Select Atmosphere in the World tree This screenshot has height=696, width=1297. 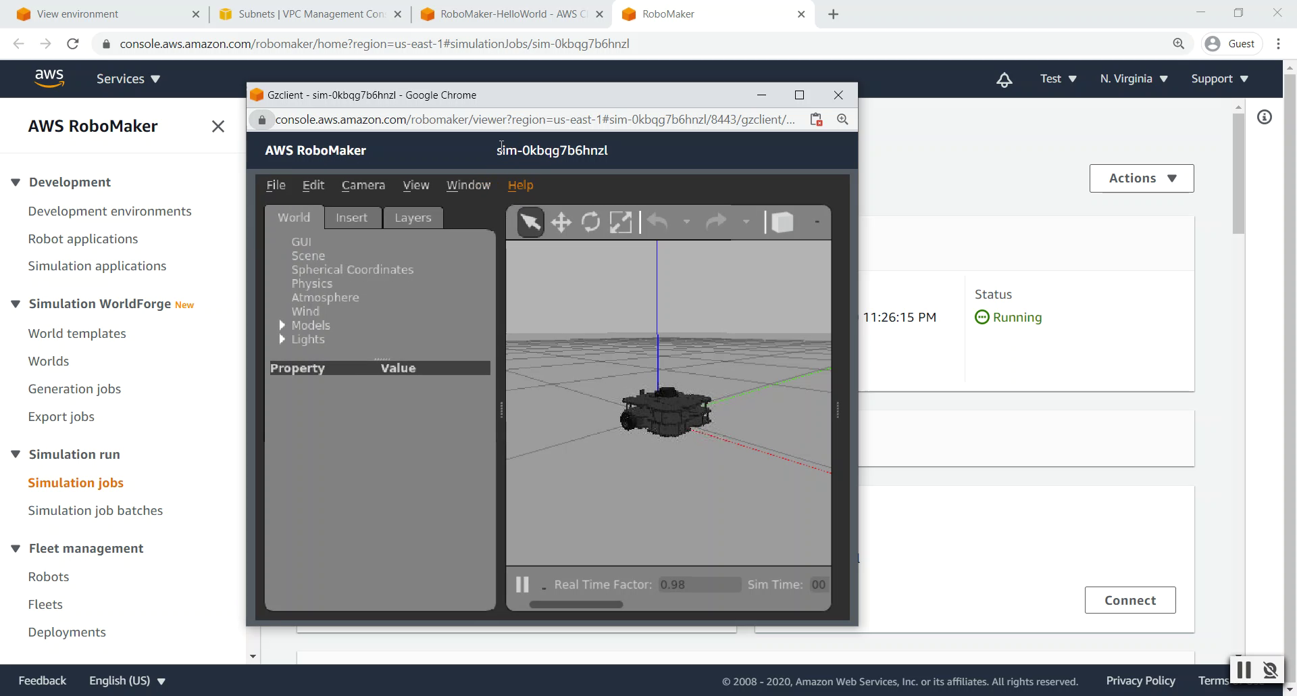tap(325, 297)
